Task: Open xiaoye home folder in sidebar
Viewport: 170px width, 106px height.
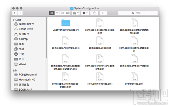Action: 20,64
